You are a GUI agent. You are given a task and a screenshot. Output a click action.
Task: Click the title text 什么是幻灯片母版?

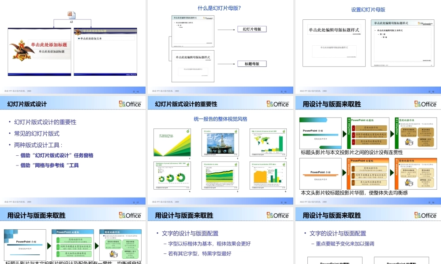pyautogui.click(x=219, y=8)
